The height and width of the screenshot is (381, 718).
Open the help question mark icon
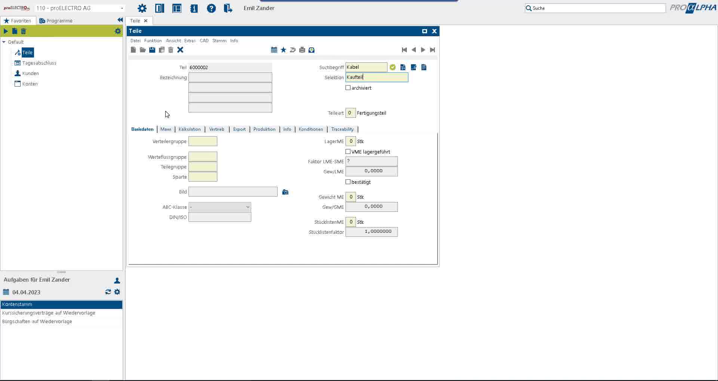211,8
